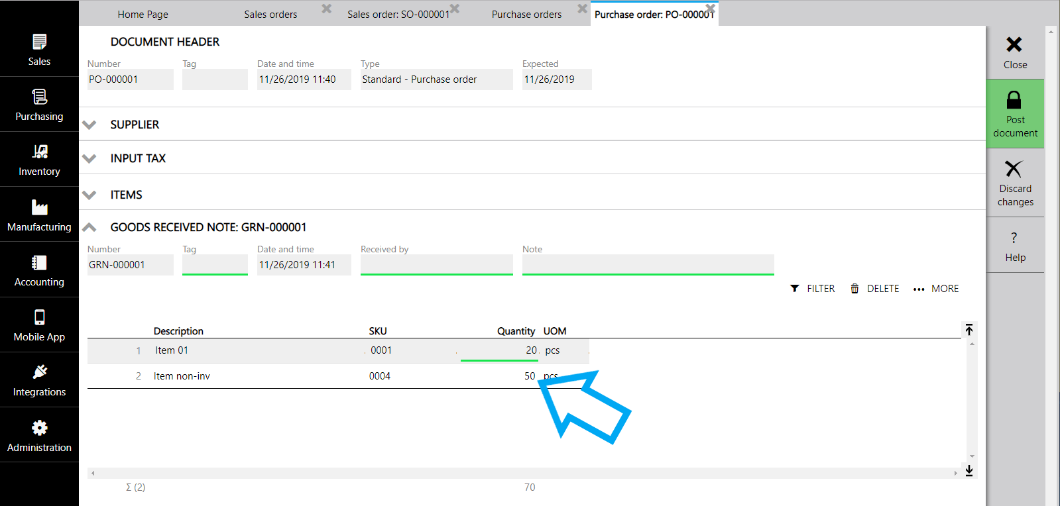Image resolution: width=1060 pixels, height=506 pixels.
Task: Close the Purchase order PO-000001 tab
Action: tap(711, 9)
